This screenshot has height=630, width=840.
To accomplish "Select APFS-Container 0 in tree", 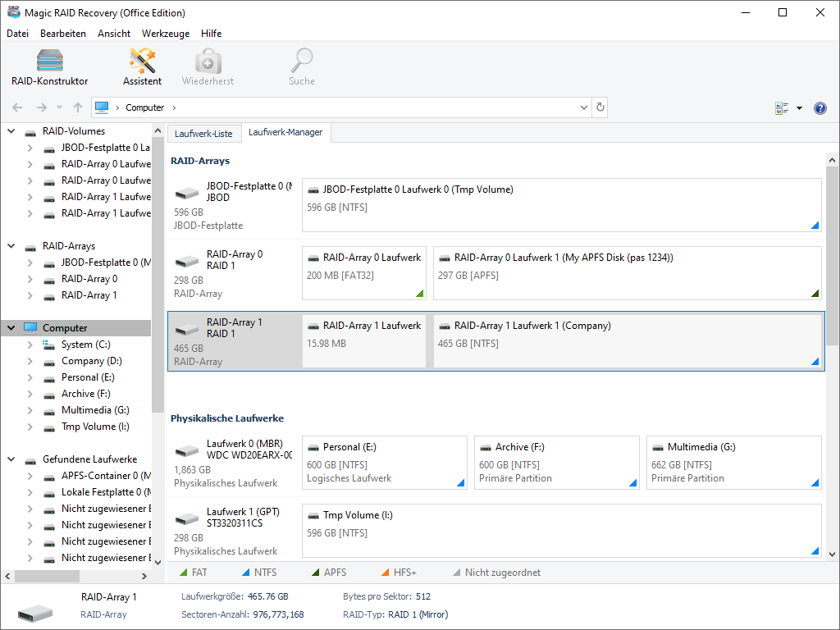I will 106,476.
